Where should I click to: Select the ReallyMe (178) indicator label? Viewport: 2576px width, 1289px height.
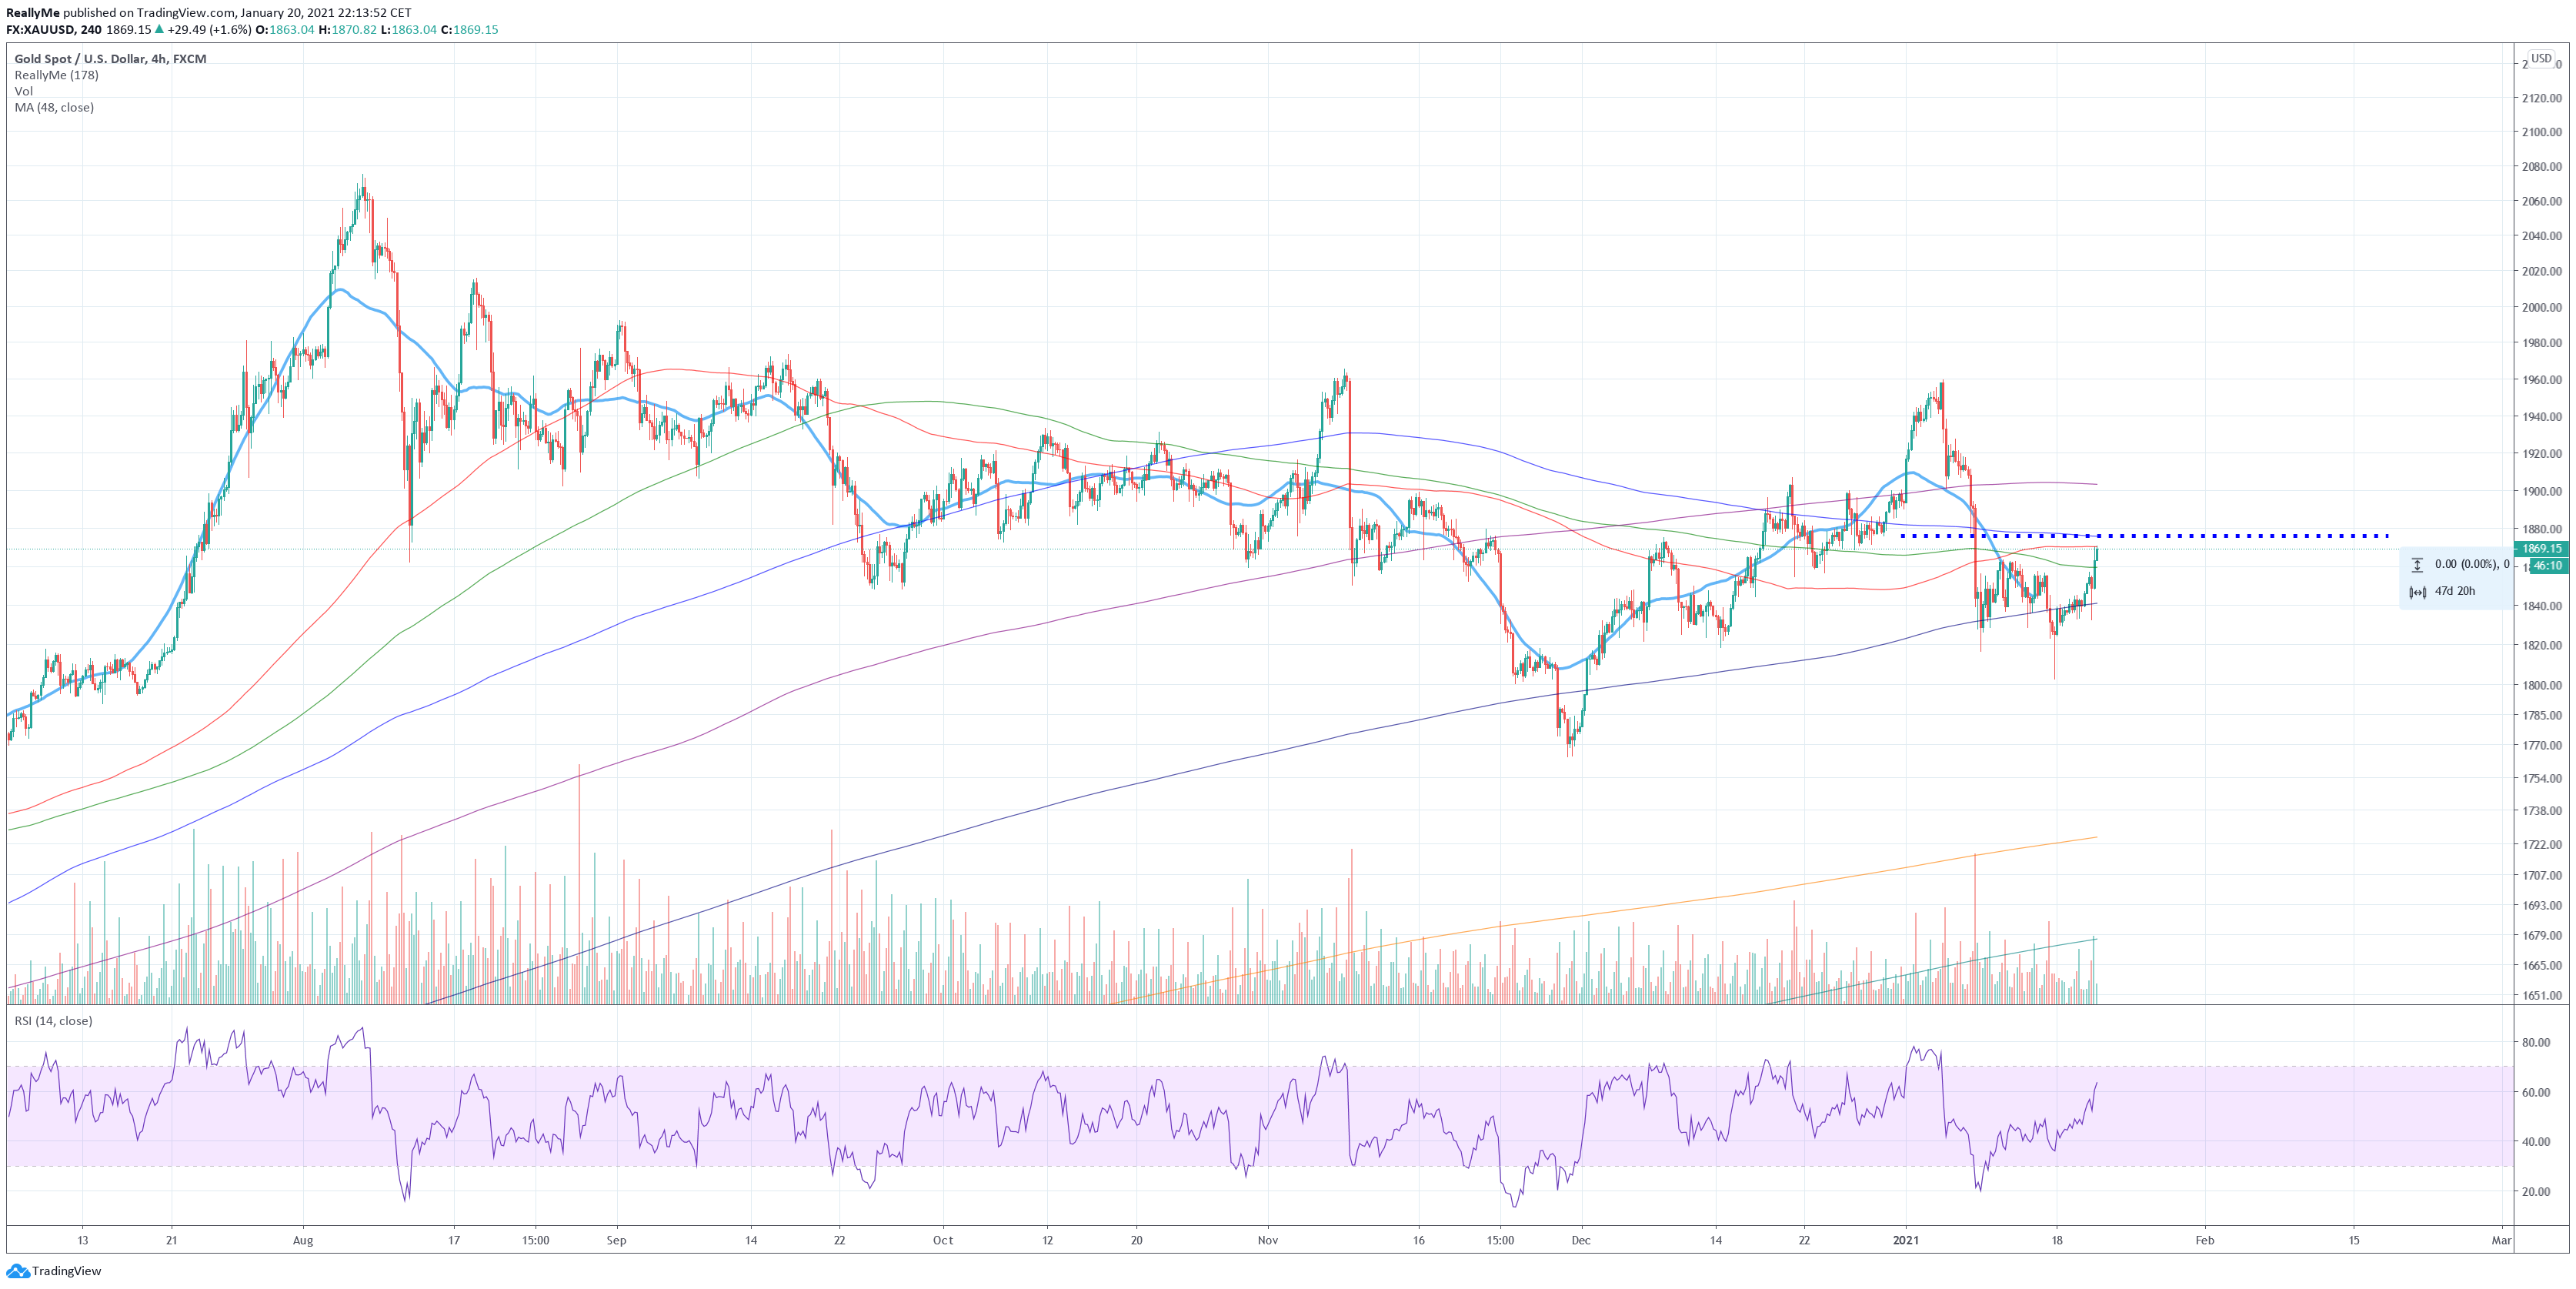(x=56, y=75)
